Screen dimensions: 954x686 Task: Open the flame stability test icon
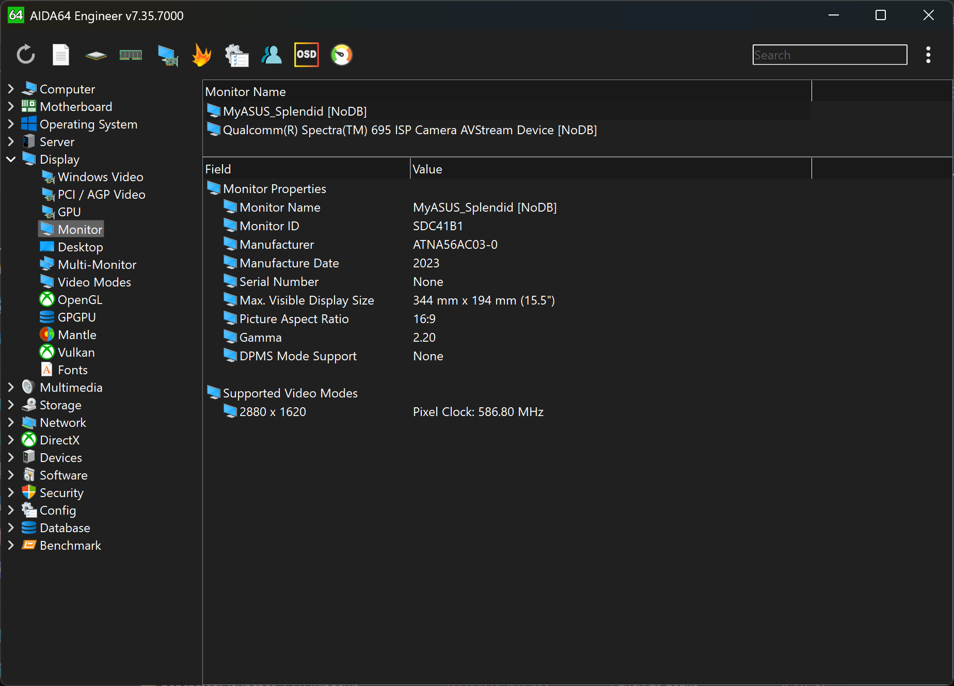point(201,55)
